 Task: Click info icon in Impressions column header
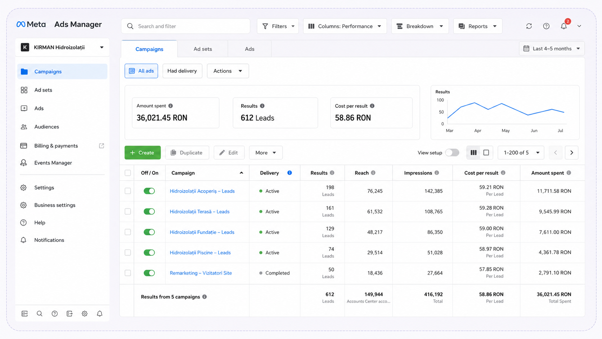tap(437, 173)
